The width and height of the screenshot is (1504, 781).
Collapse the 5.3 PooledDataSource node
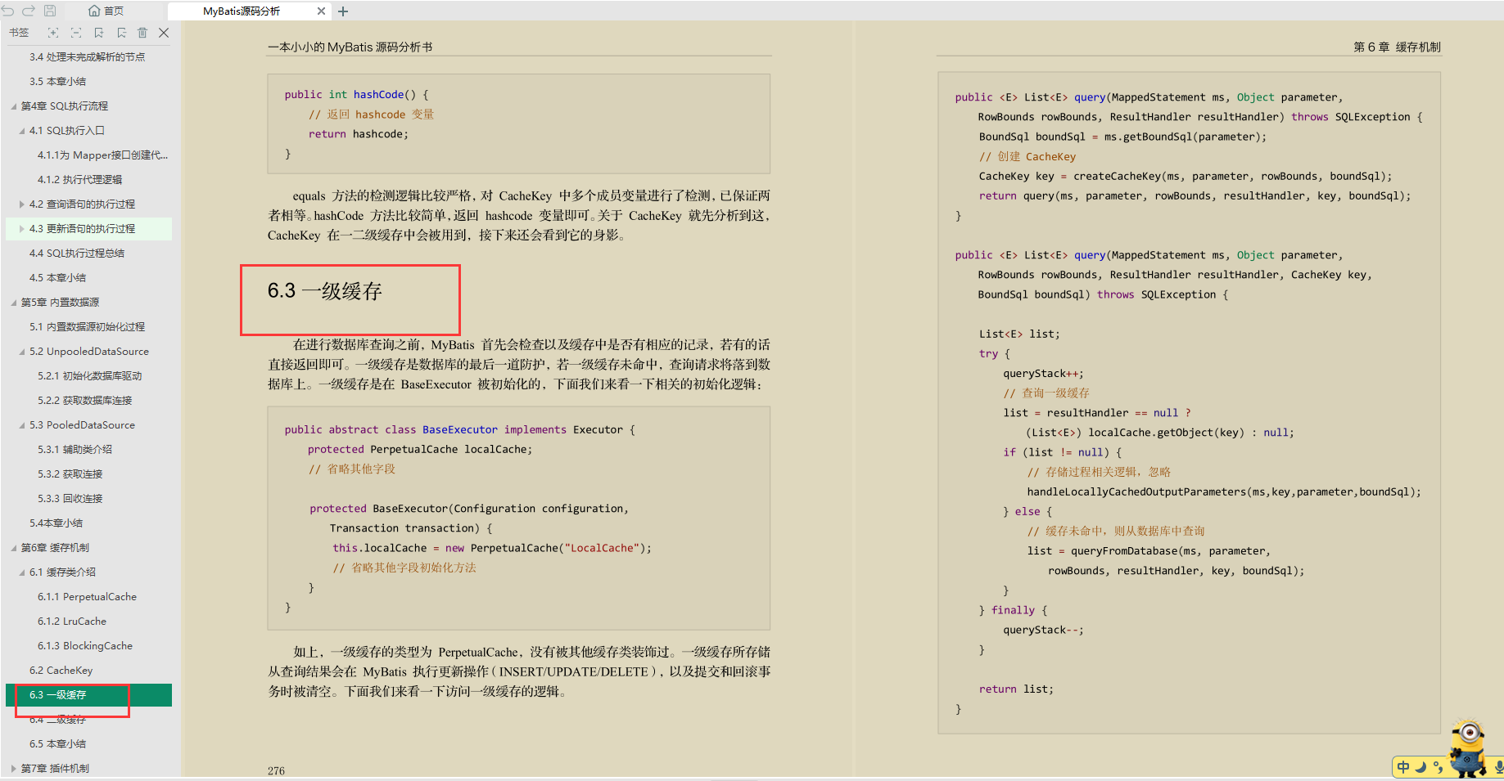(22, 425)
